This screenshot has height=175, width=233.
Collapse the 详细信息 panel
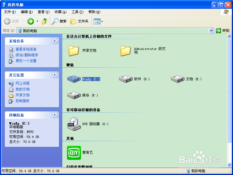click(x=55, y=115)
